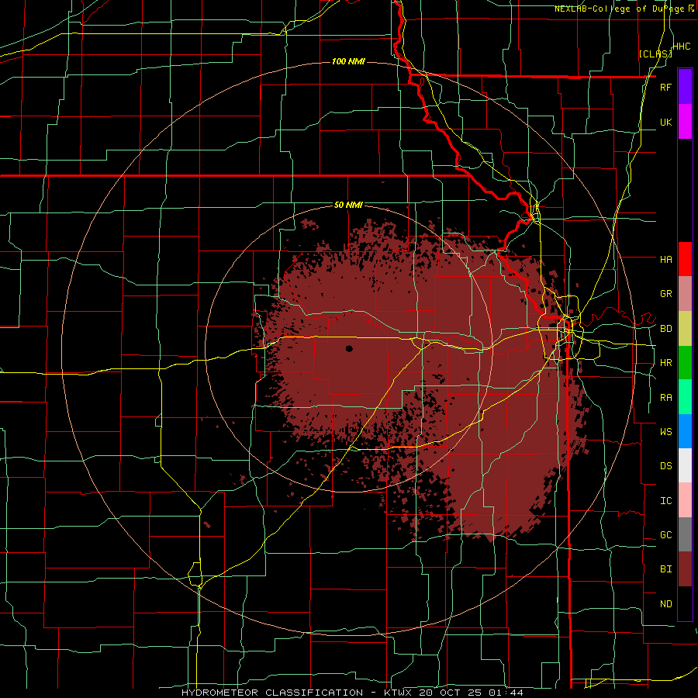This screenshot has height=698, width=698.
Task: Click the 50 NMI range ring label
Action: tap(348, 206)
